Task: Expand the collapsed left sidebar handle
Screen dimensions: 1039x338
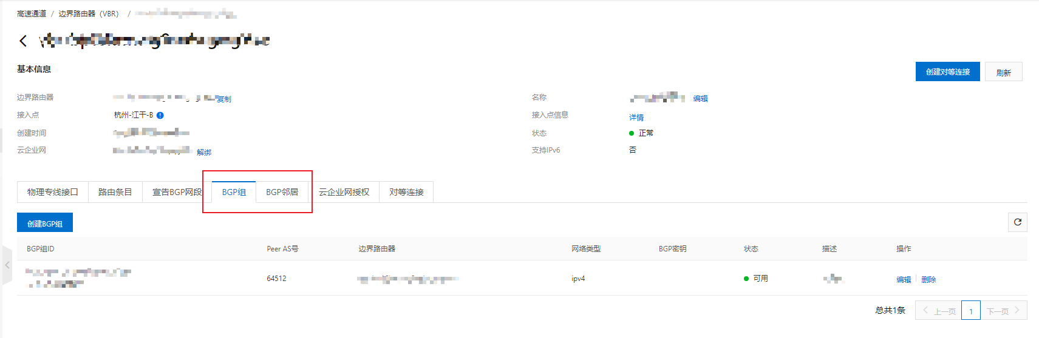Action: [7, 265]
